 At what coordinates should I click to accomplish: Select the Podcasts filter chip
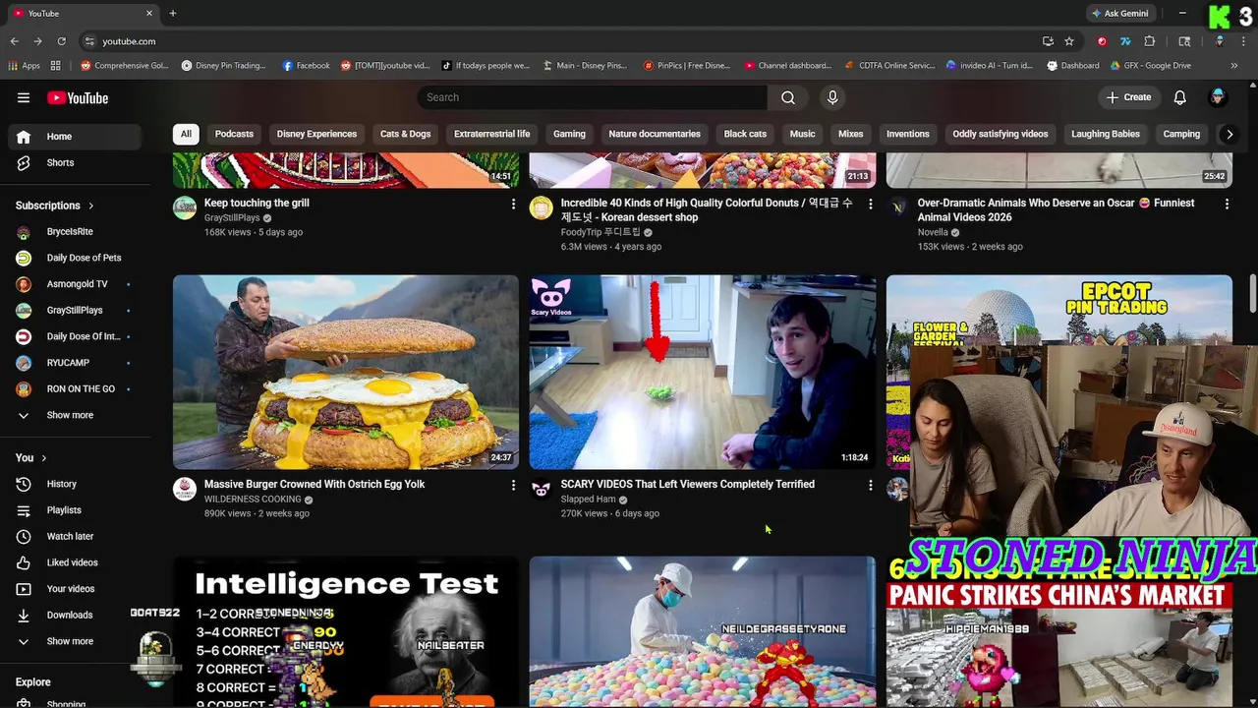234,134
